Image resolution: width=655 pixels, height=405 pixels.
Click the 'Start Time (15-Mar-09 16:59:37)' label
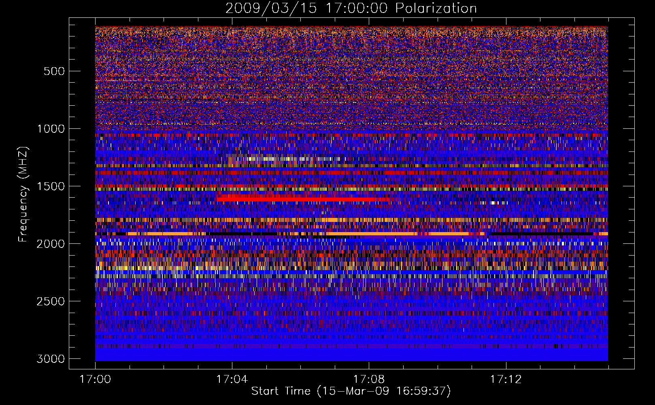click(x=351, y=391)
